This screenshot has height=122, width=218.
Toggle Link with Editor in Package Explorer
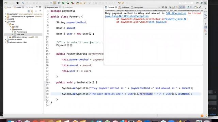[32, 11]
